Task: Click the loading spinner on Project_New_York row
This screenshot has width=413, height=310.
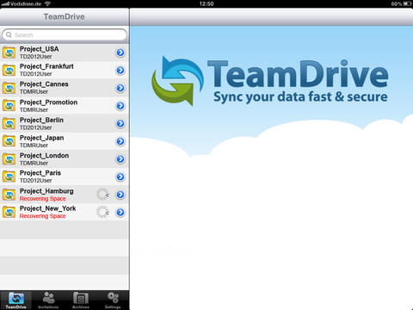Action: [102, 212]
